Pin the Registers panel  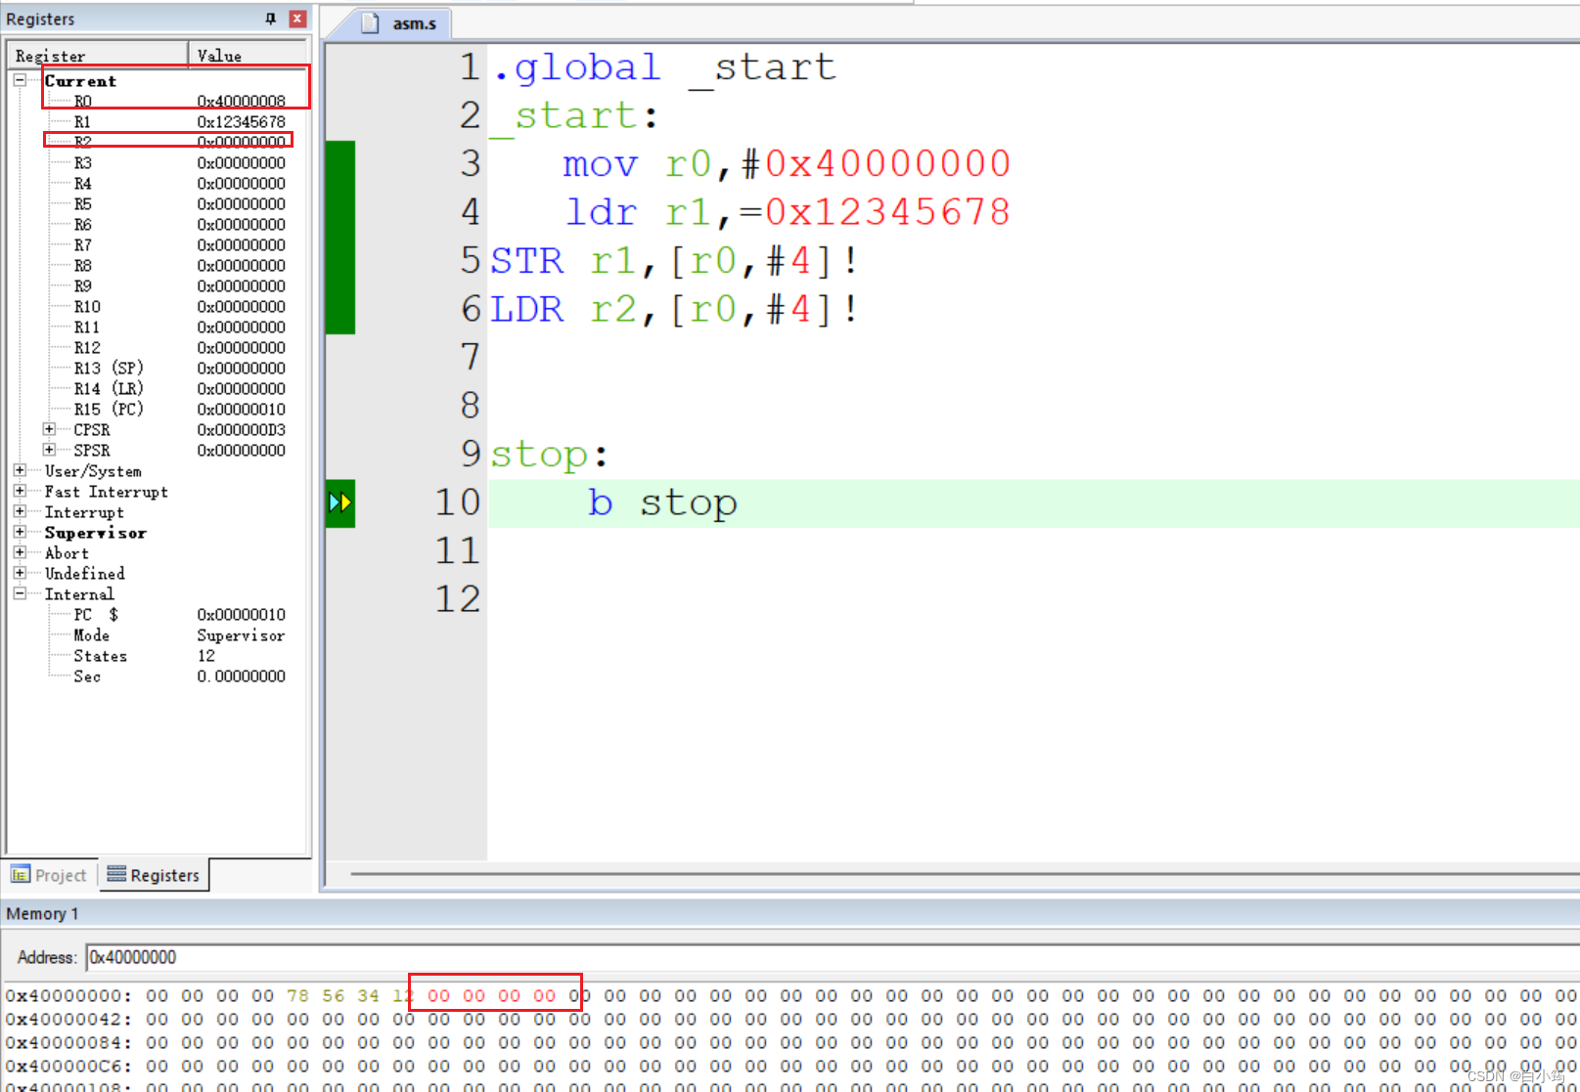(x=271, y=19)
